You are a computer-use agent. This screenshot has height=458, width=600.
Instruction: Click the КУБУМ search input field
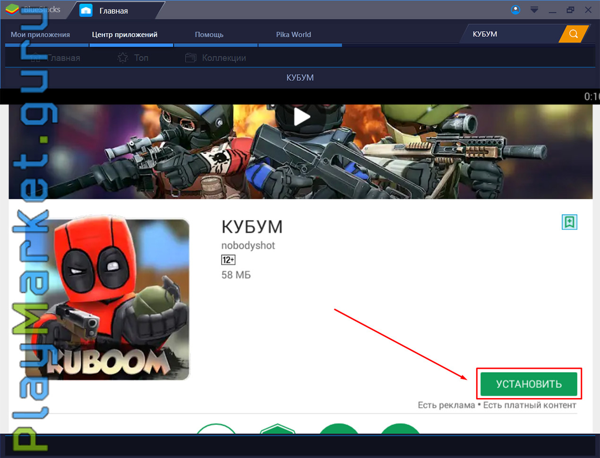coord(512,34)
